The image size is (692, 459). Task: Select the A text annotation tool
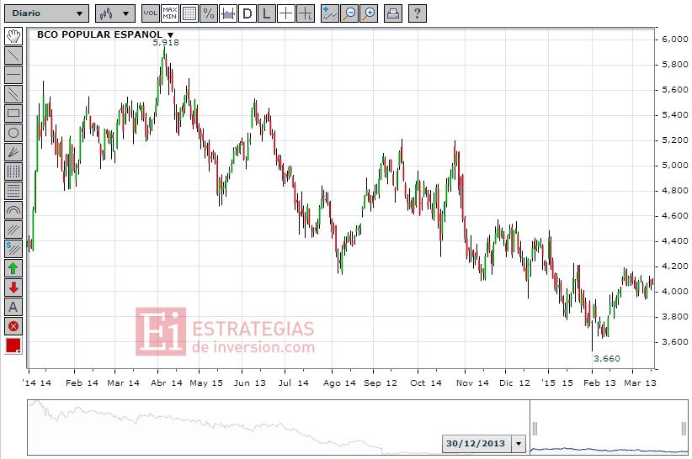(x=13, y=308)
